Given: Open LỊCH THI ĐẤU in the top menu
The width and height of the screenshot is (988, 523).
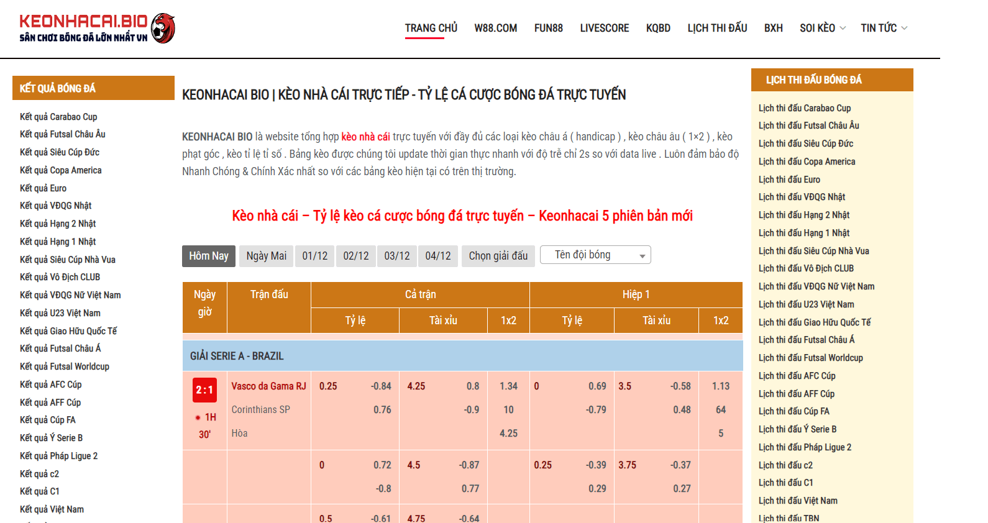Looking at the screenshot, I should [717, 28].
